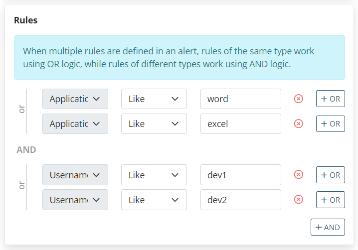Add an OR rule next to 'word'
358x250 pixels.
tap(330, 99)
